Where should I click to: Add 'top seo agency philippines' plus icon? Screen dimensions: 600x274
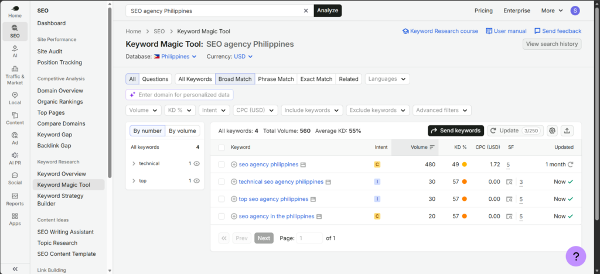pyautogui.click(x=234, y=199)
